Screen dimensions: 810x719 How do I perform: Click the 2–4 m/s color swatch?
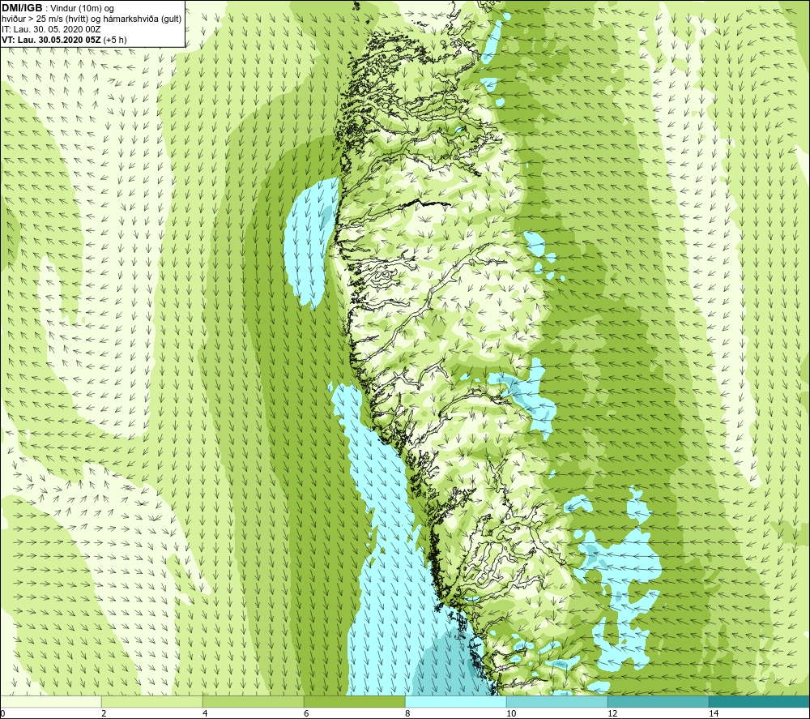pos(152,701)
